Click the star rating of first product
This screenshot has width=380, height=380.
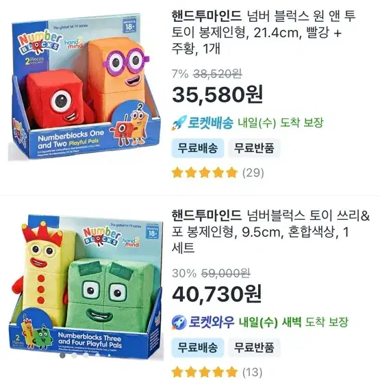(x=205, y=173)
